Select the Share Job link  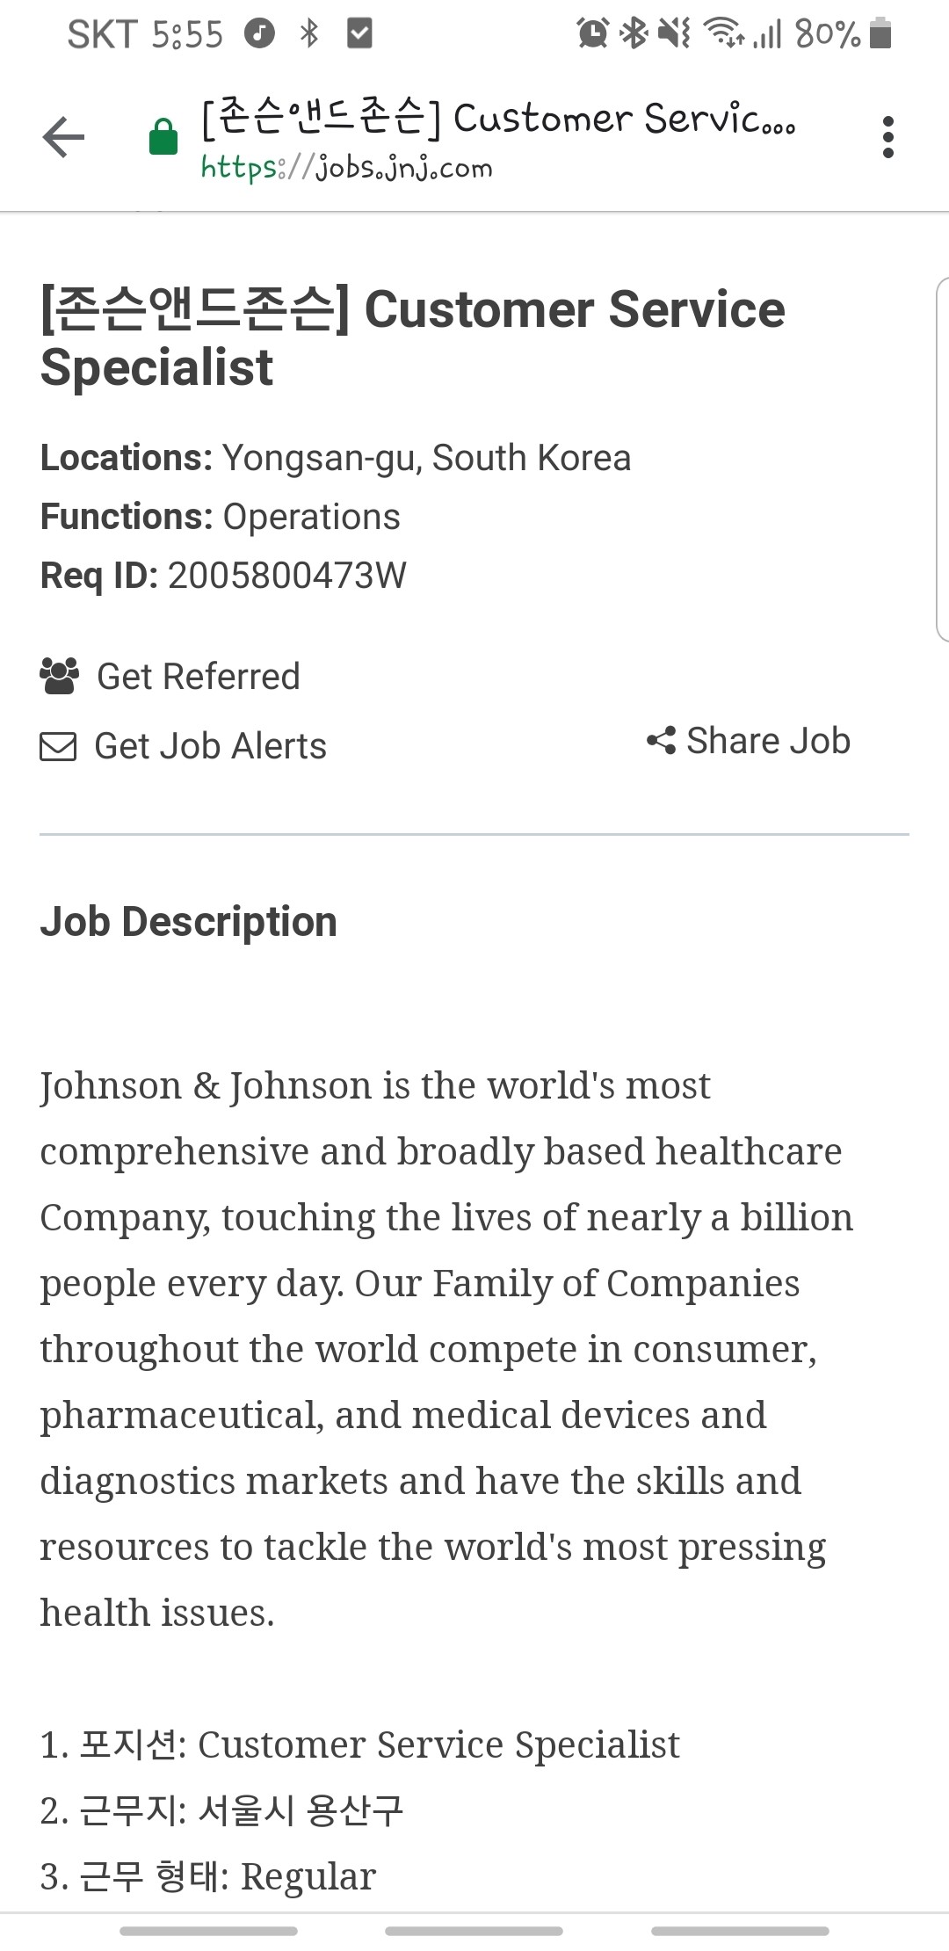(x=767, y=741)
